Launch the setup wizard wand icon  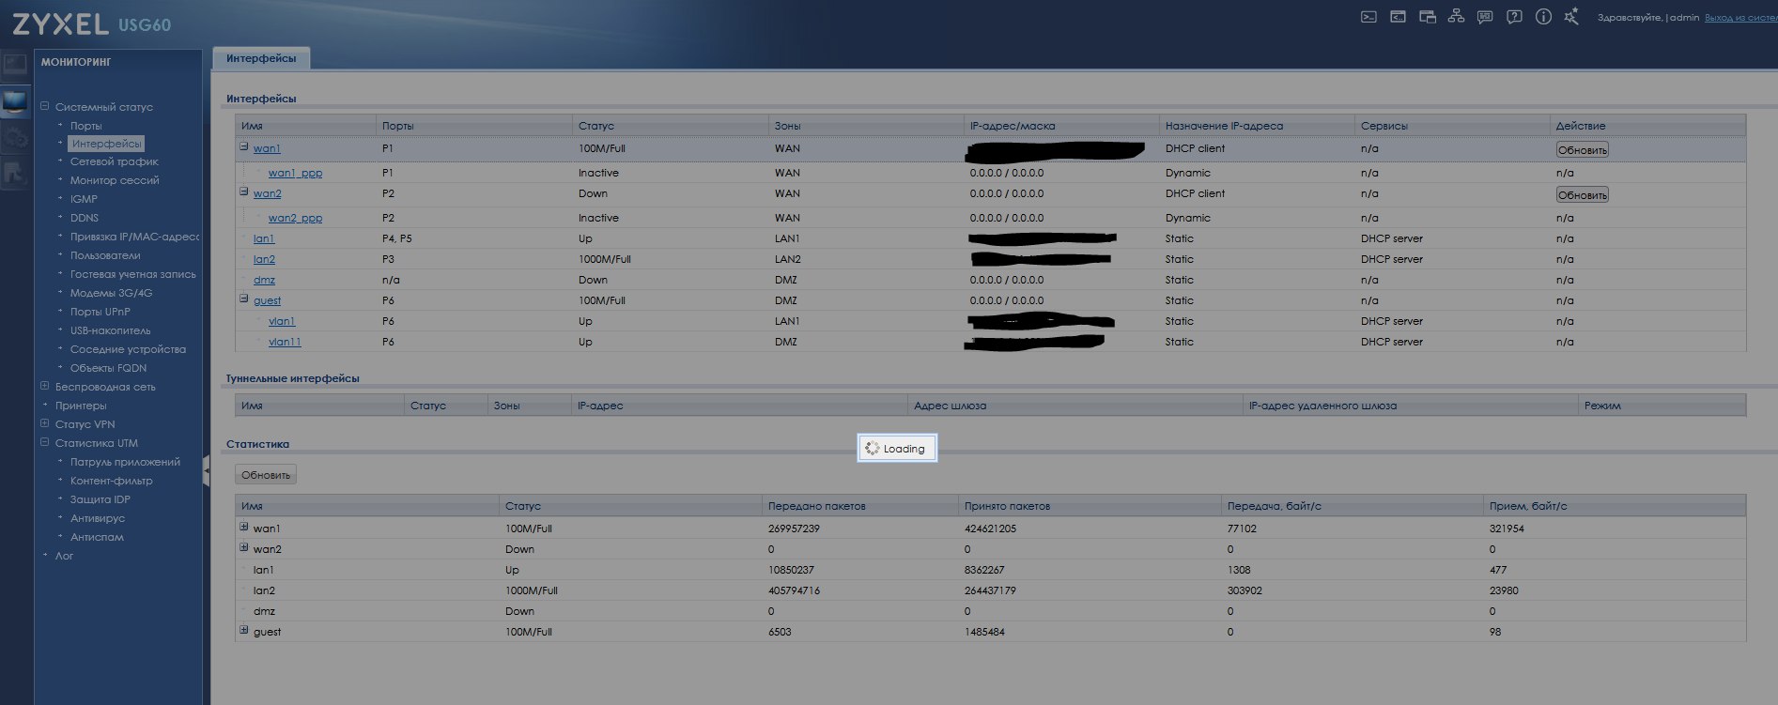1571,17
